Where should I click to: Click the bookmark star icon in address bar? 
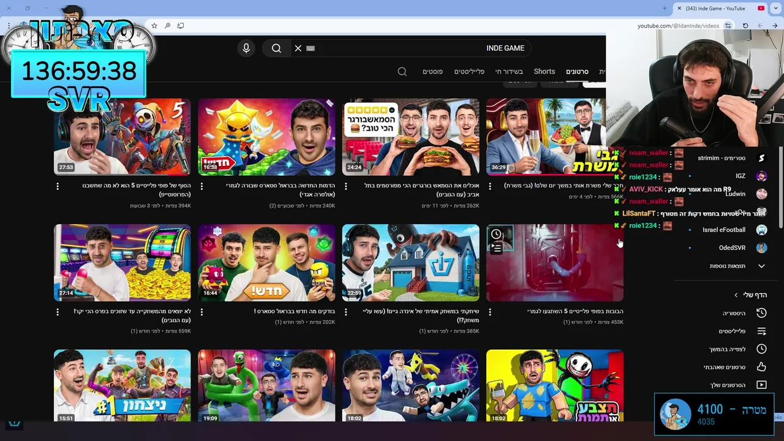coord(154,26)
